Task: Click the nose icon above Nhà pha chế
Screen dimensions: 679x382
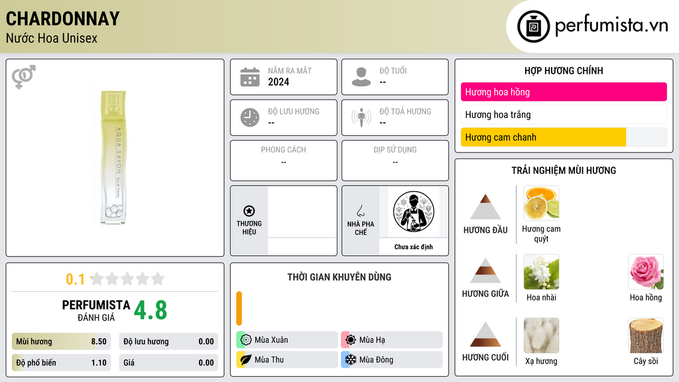Action: [360, 211]
